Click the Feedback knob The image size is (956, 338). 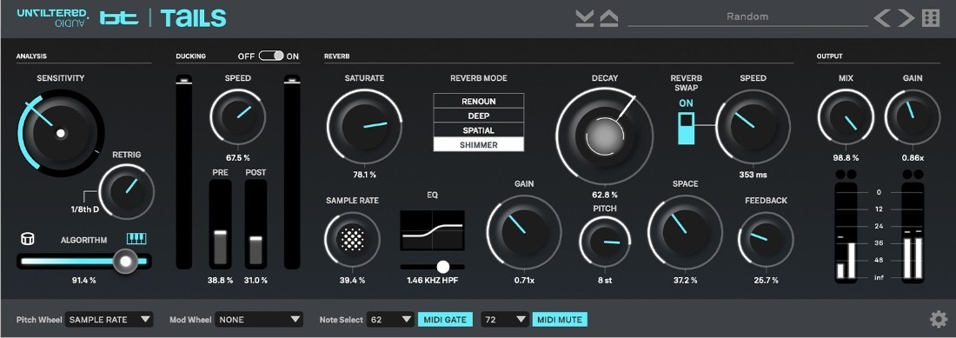point(766,240)
